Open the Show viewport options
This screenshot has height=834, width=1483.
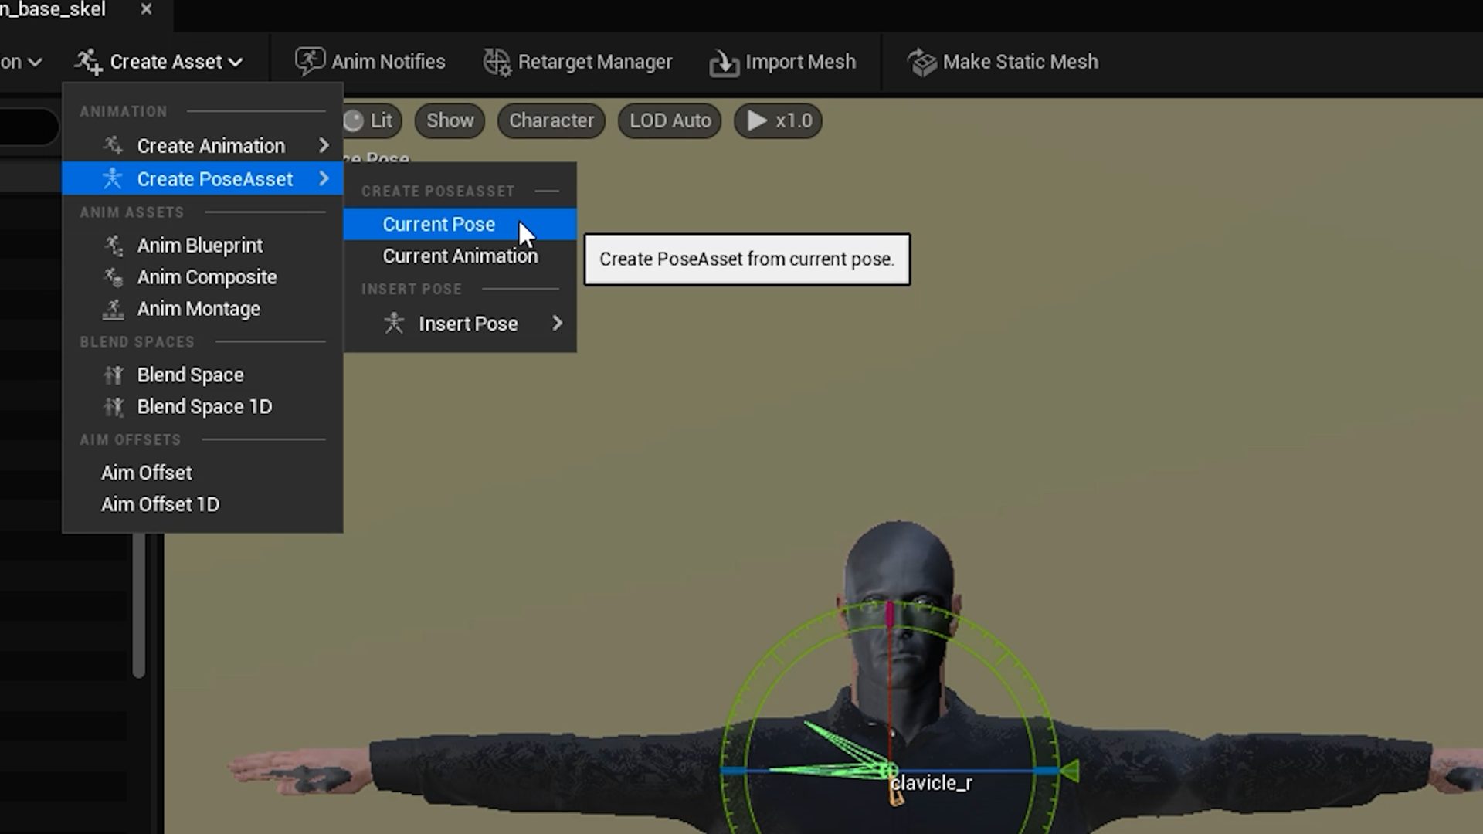450,120
